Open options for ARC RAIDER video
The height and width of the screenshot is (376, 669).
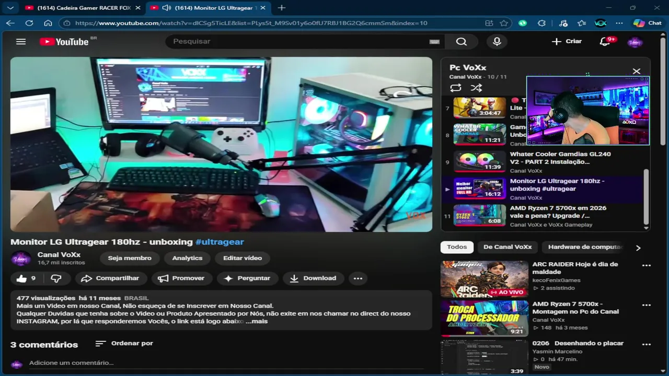click(647, 265)
